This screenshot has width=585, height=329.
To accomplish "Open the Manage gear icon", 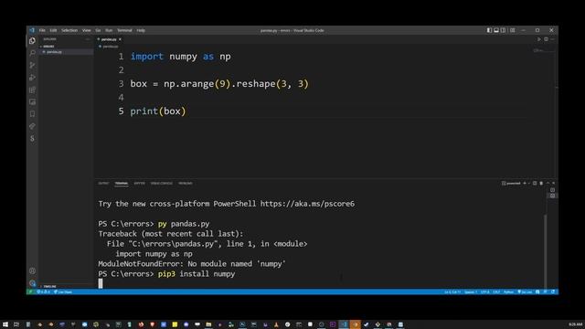I will tap(33, 283).
